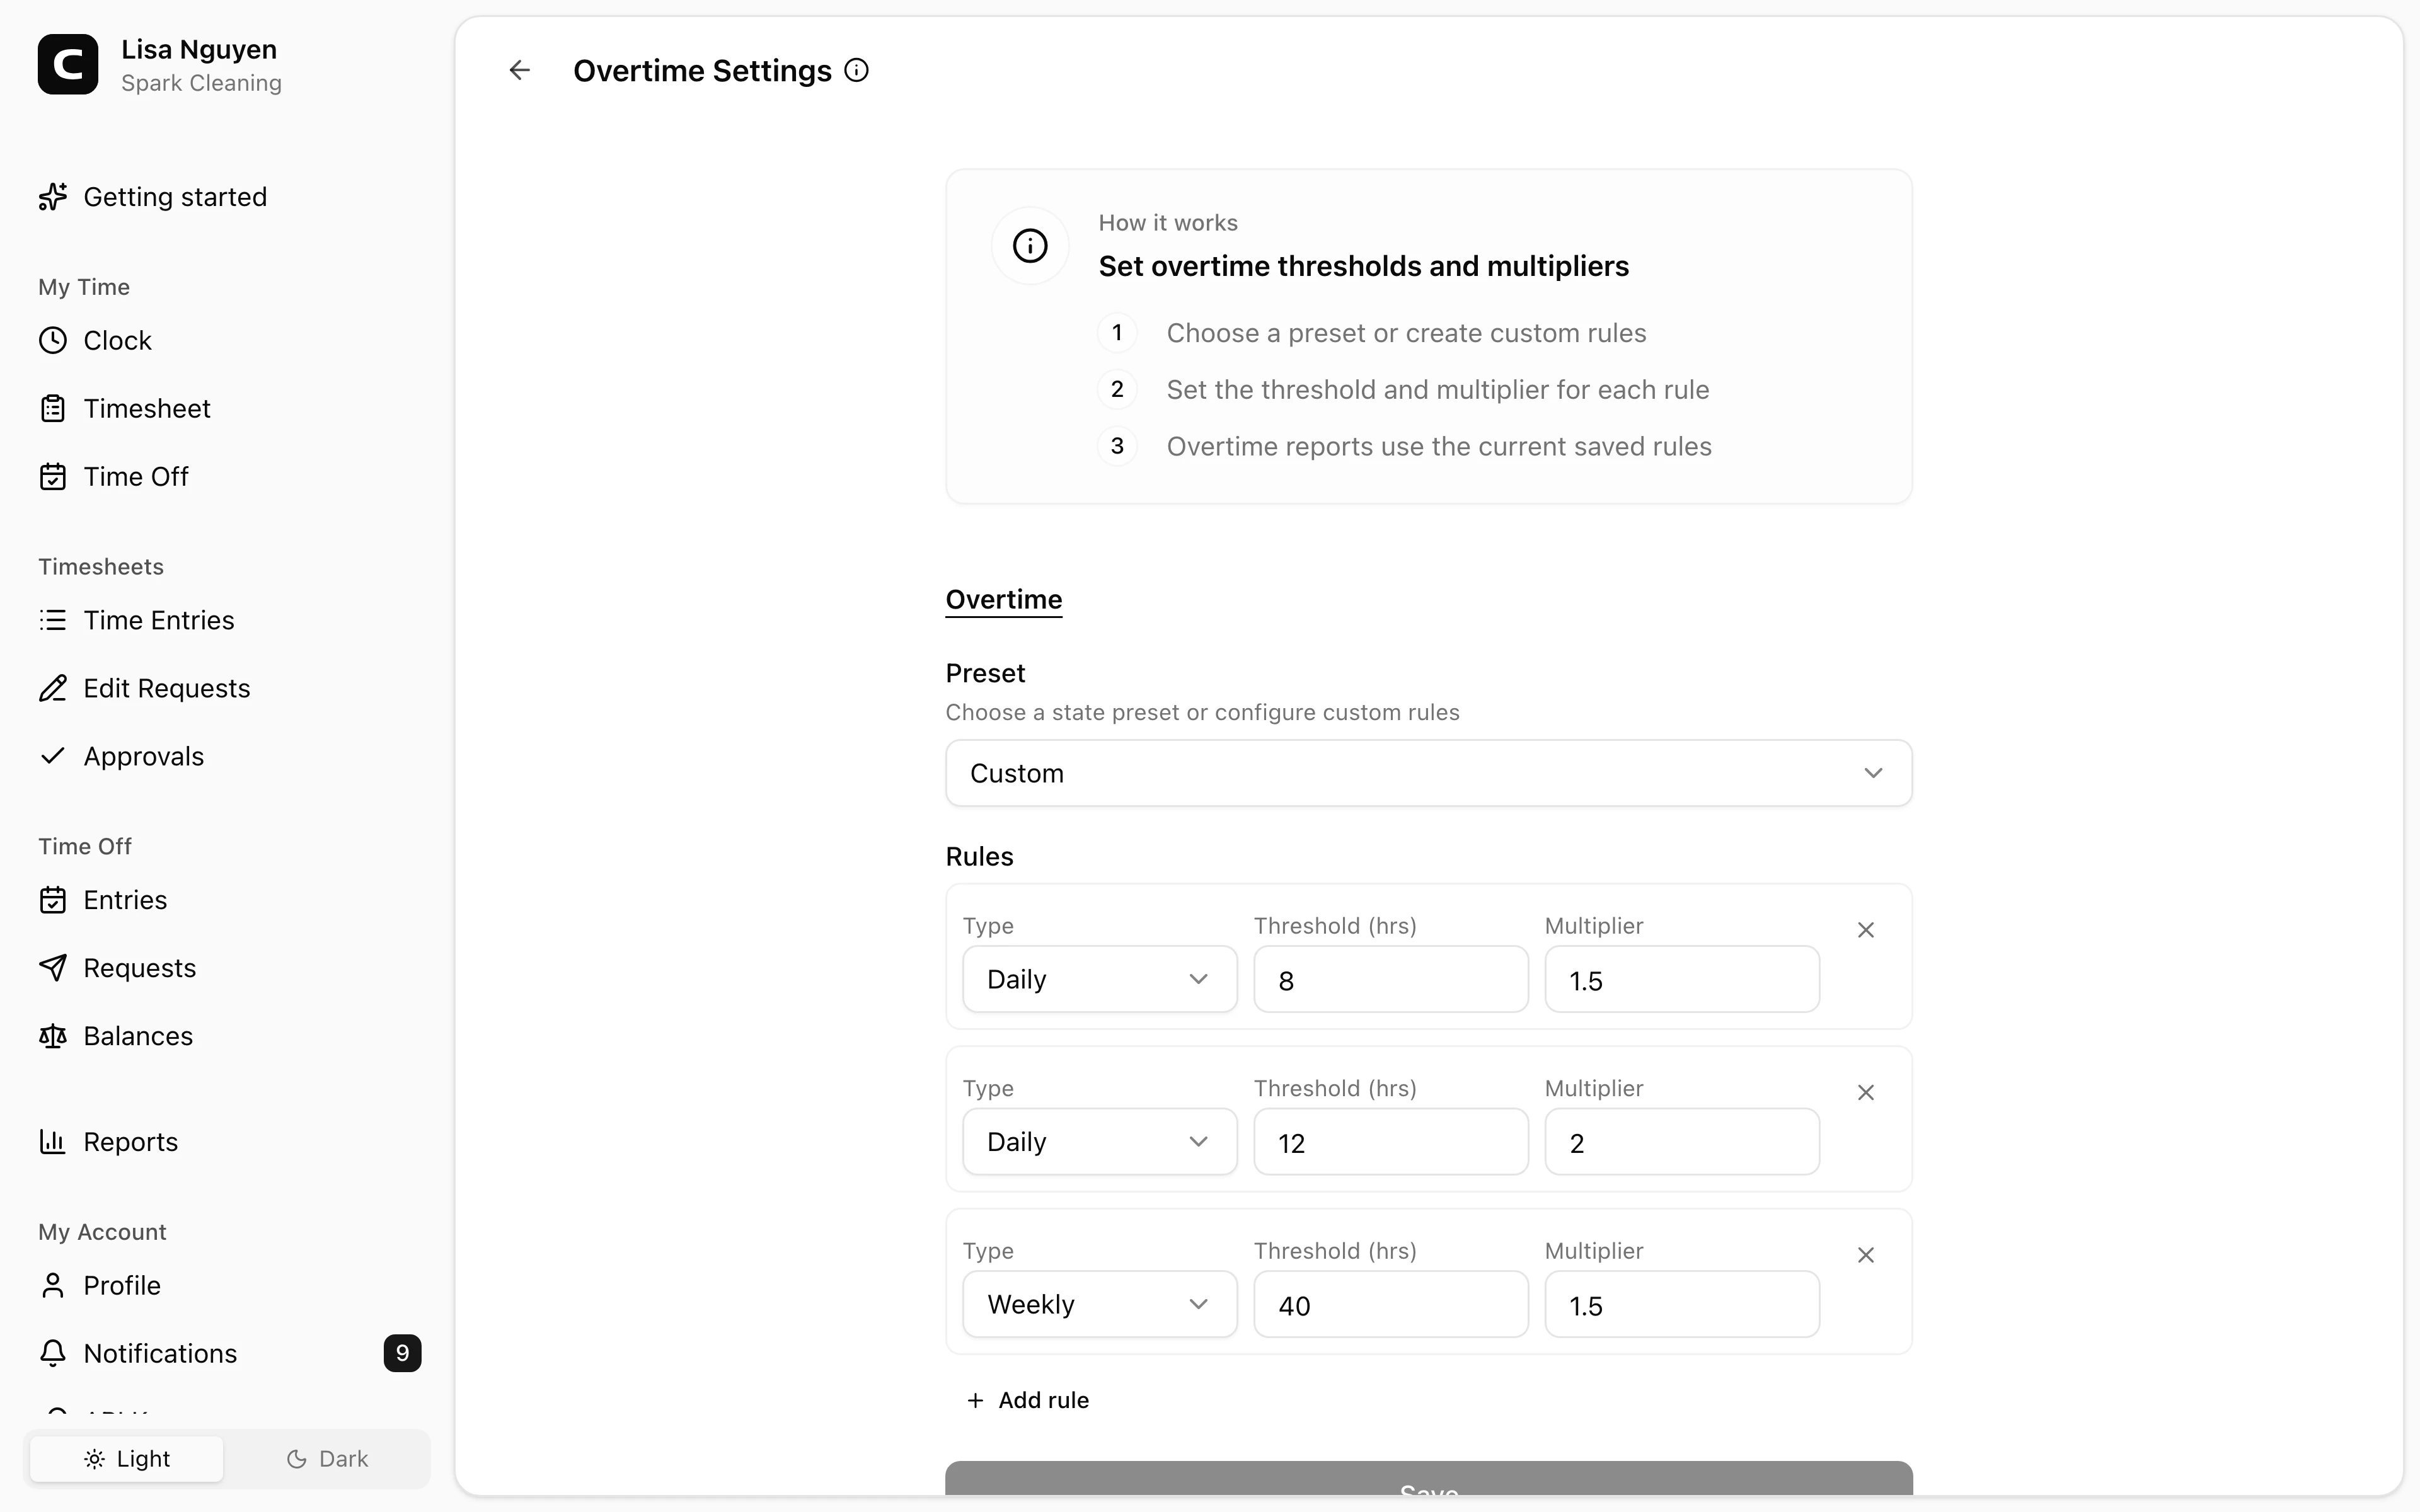Click 'Spark Cleaning' company name
Screen dimensions: 2420x1512
(x=201, y=83)
